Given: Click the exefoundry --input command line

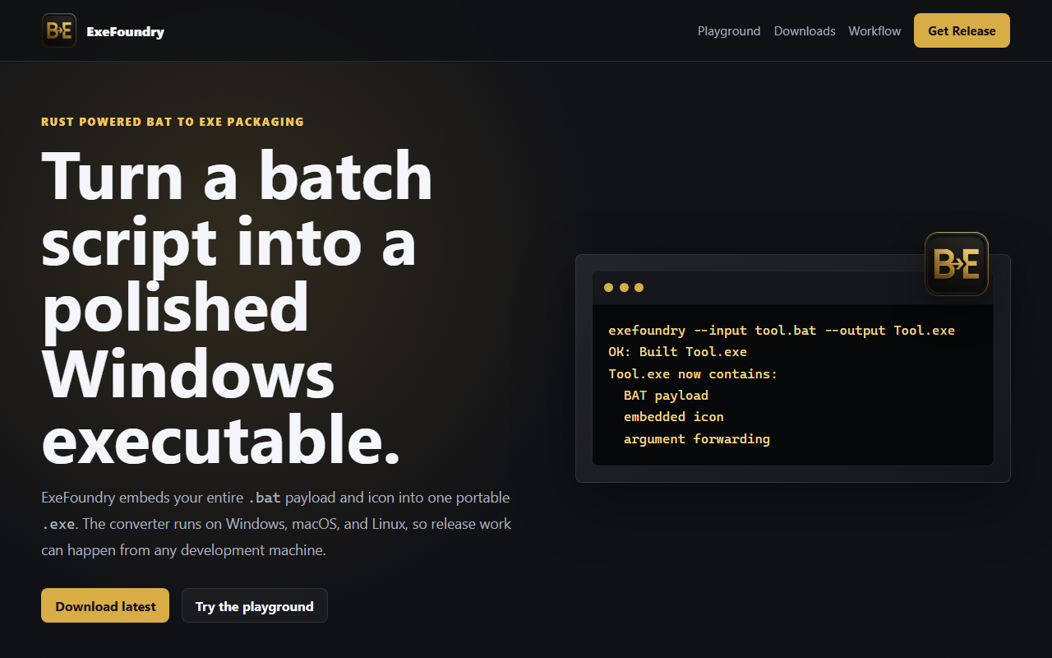Looking at the screenshot, I should [782, 330].
